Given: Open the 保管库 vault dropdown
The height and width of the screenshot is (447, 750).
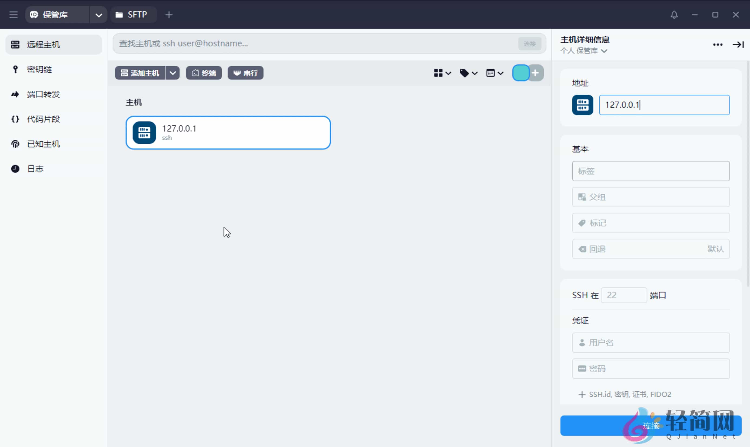Looking at the screenshot, I should click(x=98, y=15).
